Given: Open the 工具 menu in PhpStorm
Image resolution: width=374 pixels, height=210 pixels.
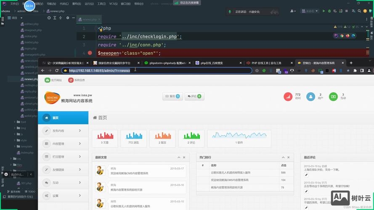Looking at the screenshot, I should 101,4.
